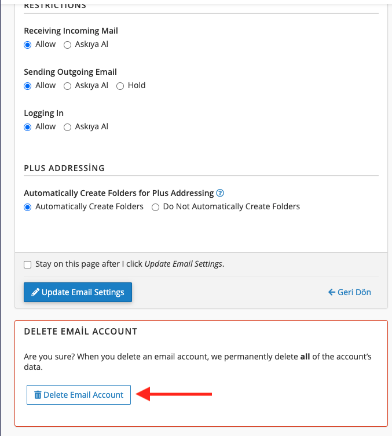Open the Plus Addressing help icon
Viewport: 392px width, 436px height.
220,193
